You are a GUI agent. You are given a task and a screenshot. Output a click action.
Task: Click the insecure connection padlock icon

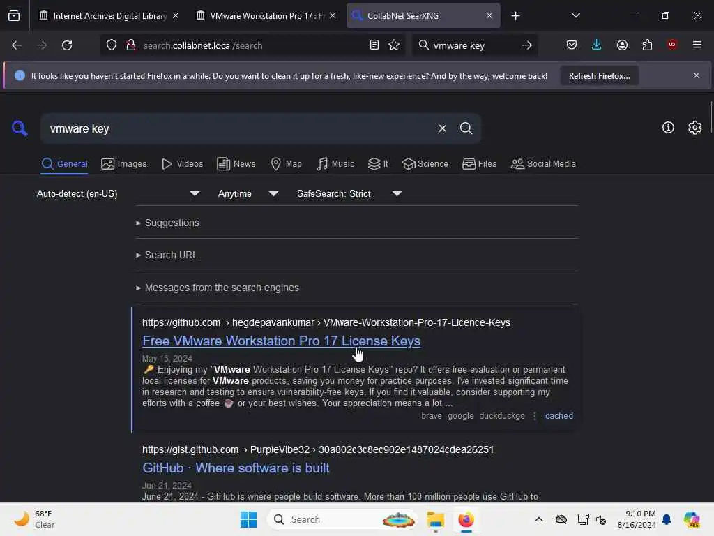(x=131, y=45)
